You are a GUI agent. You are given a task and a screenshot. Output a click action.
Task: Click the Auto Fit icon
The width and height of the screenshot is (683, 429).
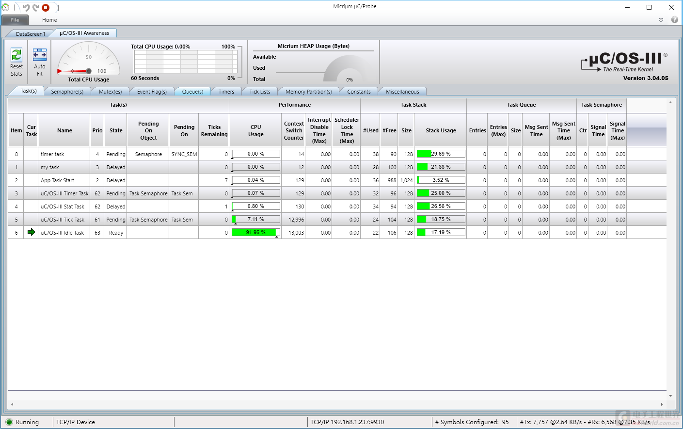pyautogui.click(x=40, y=55)
